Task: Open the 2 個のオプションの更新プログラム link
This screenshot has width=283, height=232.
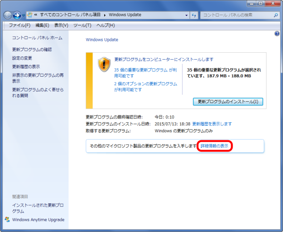Action: [x=145, y=87]
